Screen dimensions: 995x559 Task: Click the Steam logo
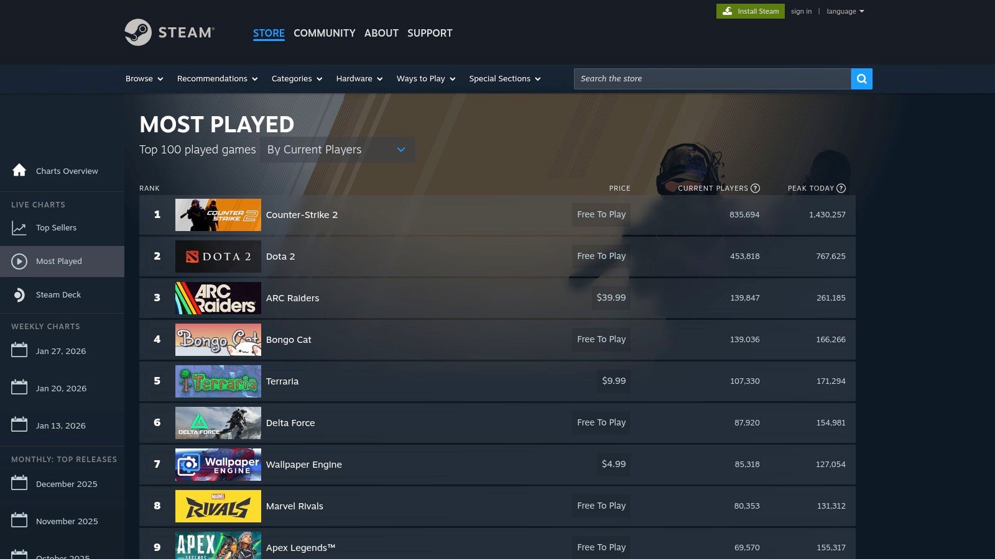tap(170, 32)
